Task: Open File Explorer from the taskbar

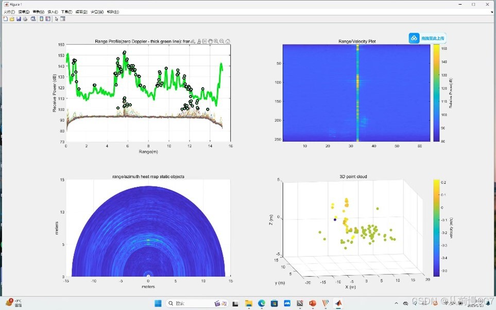Action: coord(249,303)
